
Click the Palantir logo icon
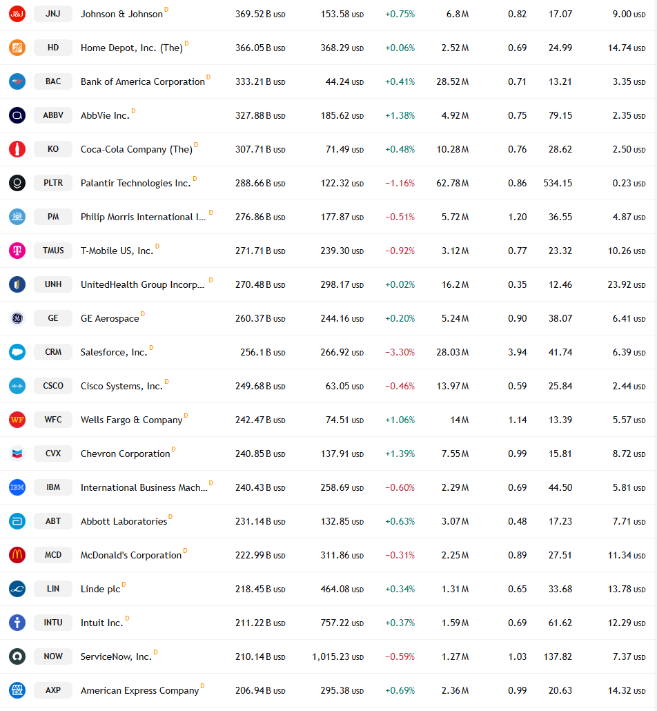(17, 183)
